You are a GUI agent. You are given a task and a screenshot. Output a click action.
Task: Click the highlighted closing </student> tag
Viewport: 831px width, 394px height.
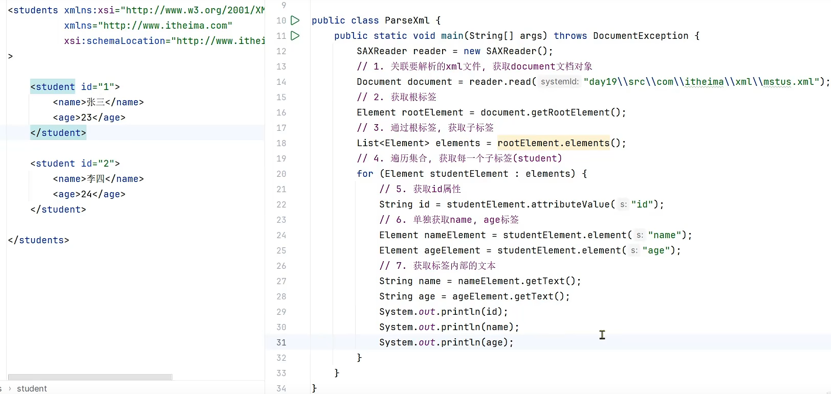(x=58, y=133)
